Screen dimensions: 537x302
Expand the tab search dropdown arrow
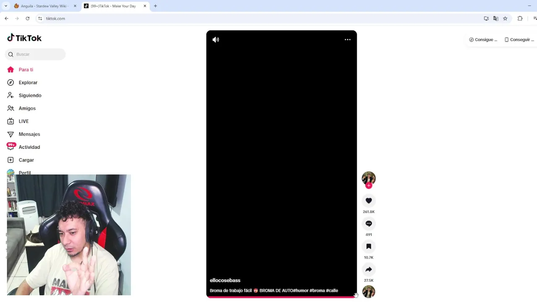(x=5, y=6)
